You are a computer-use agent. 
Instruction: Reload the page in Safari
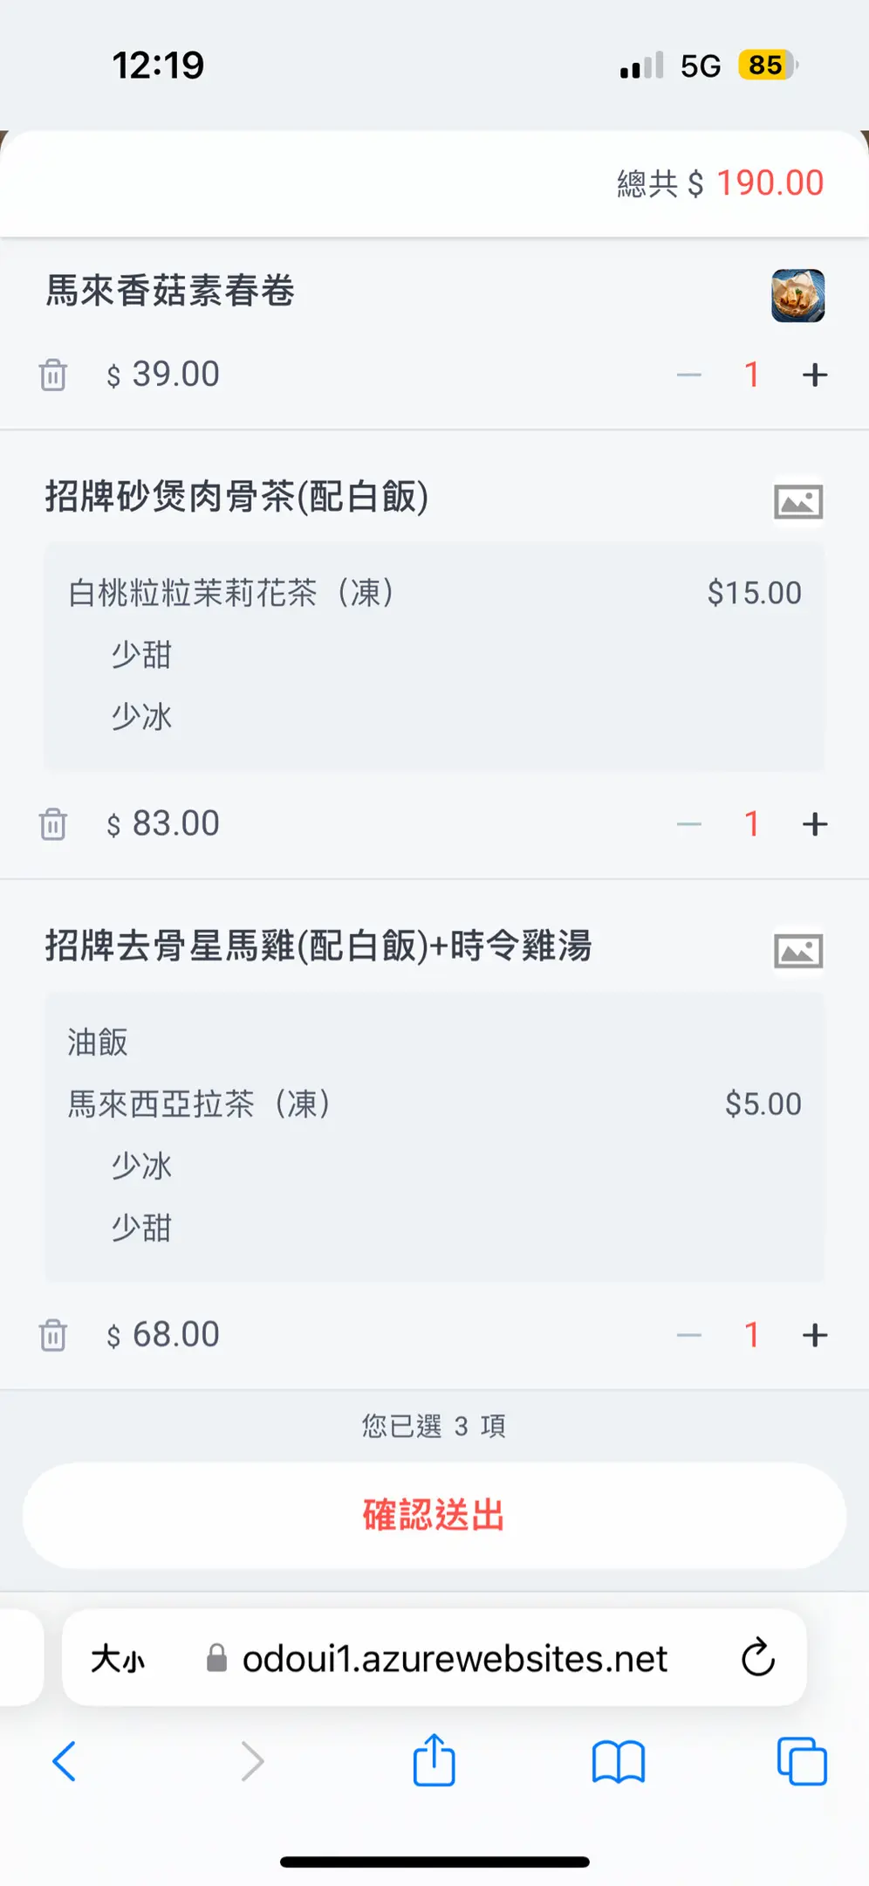pyautogui.click(x=757, y=1657)
